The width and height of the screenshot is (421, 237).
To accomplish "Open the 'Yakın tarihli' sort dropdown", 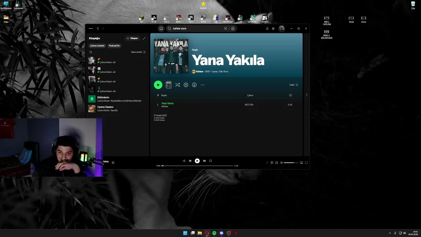I will [138, 52].
